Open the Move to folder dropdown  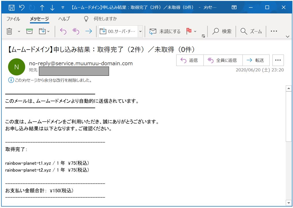[44, 31]
